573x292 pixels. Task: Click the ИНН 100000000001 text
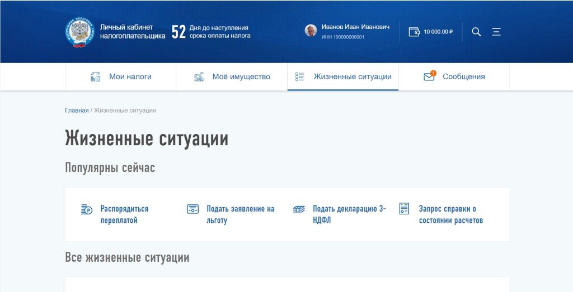[343, 37]
